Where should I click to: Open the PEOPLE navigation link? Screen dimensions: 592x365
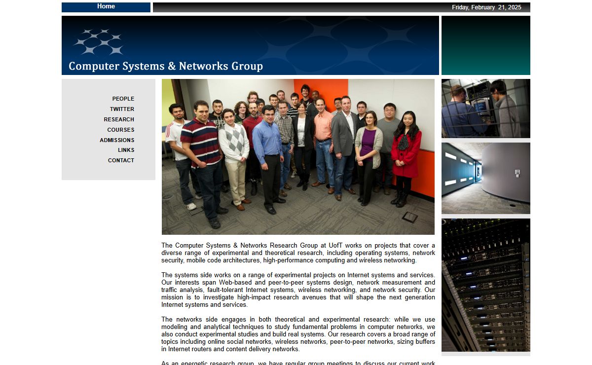coord(123,99)
